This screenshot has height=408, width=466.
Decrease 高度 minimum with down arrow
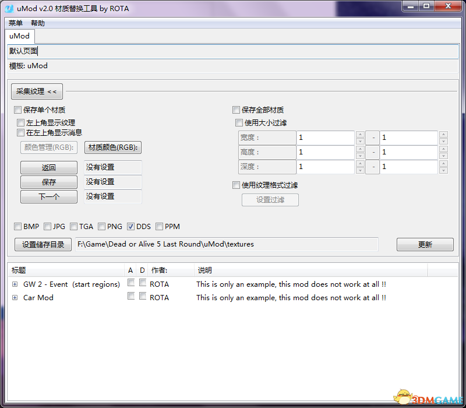[x=360, y=156]
